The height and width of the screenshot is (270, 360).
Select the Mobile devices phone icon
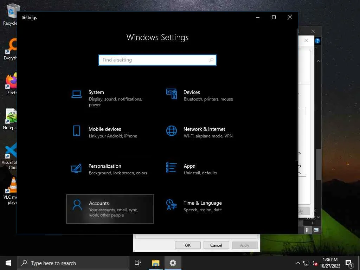pos(76,131)
